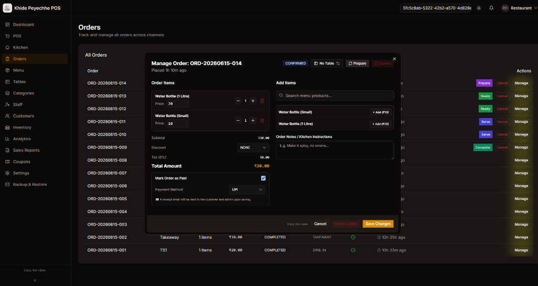
Task: Click order ORD-20260615-005 in the list
Action: click(107, 199)
